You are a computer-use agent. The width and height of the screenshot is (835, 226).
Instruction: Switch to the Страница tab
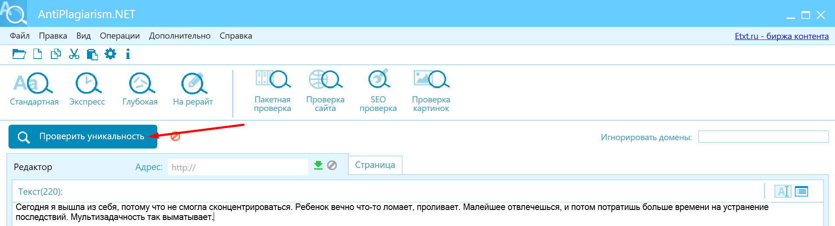[375, 165]
